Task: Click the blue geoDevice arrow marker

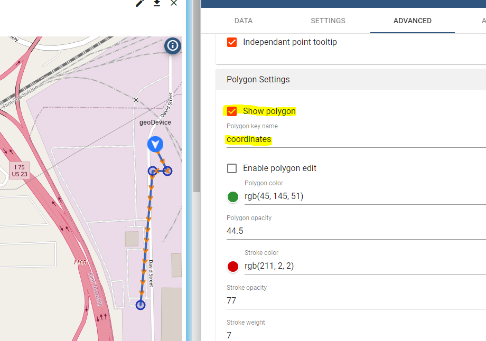Action: [155, 144]
